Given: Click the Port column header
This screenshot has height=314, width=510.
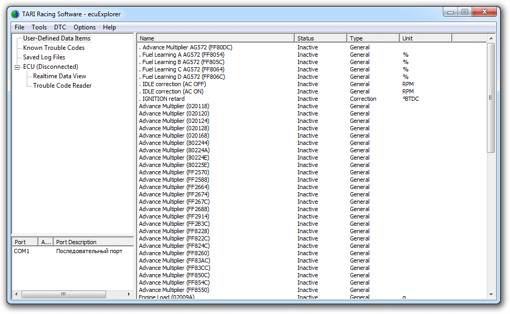Looking at the screenshot, I should tap(25, 242).
